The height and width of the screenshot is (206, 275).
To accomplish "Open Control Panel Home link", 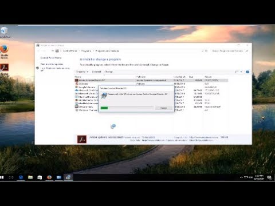I will [x=51, y=58].
